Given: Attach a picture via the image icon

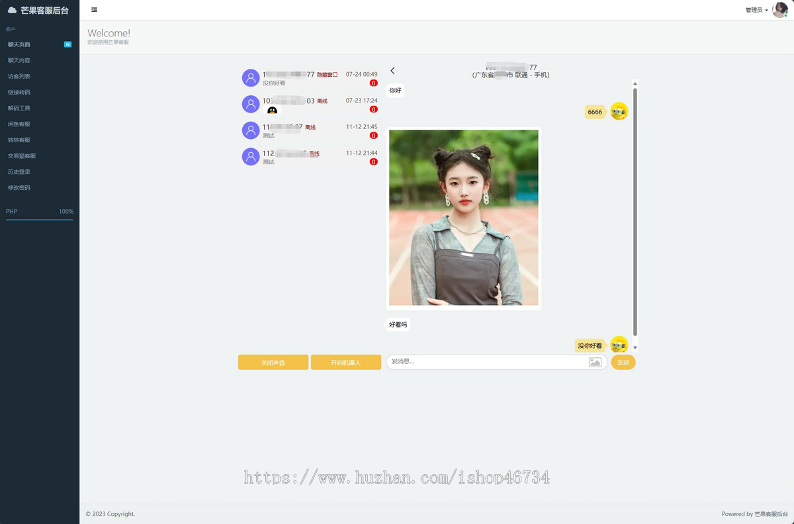Looking at the screenshot, I should pos(595,363).
